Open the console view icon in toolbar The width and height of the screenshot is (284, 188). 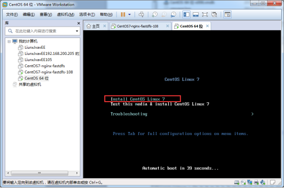(228, 14)
